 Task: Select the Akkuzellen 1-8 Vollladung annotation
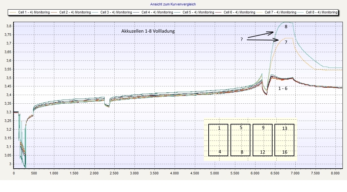point(148,31)
